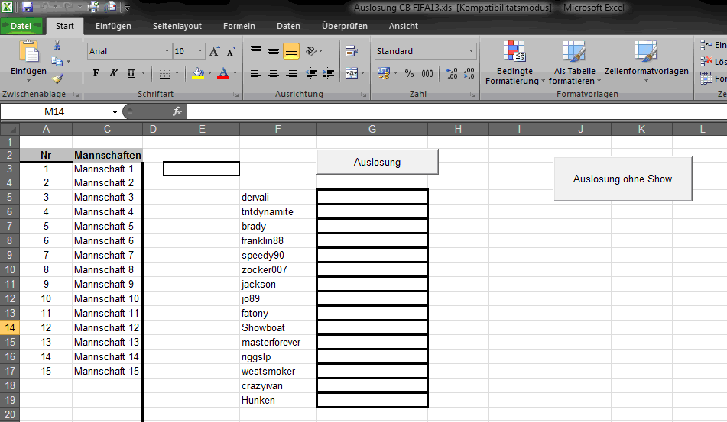Screen dimensions: 727x422
Task: Apply the red font color A
Action: click(223, 73)
